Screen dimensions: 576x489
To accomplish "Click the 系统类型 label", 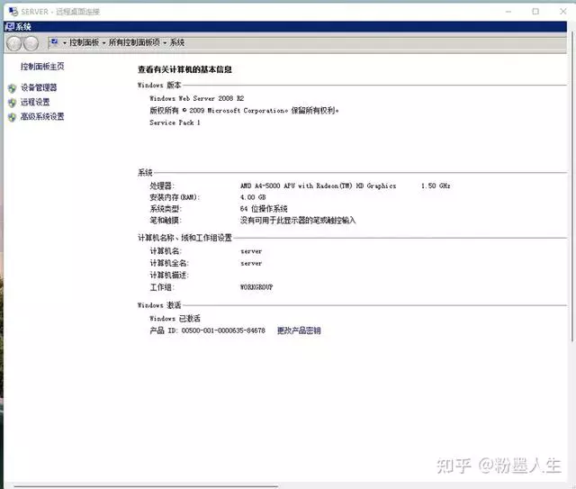I will pyautogui.click(x=166, y=209).
